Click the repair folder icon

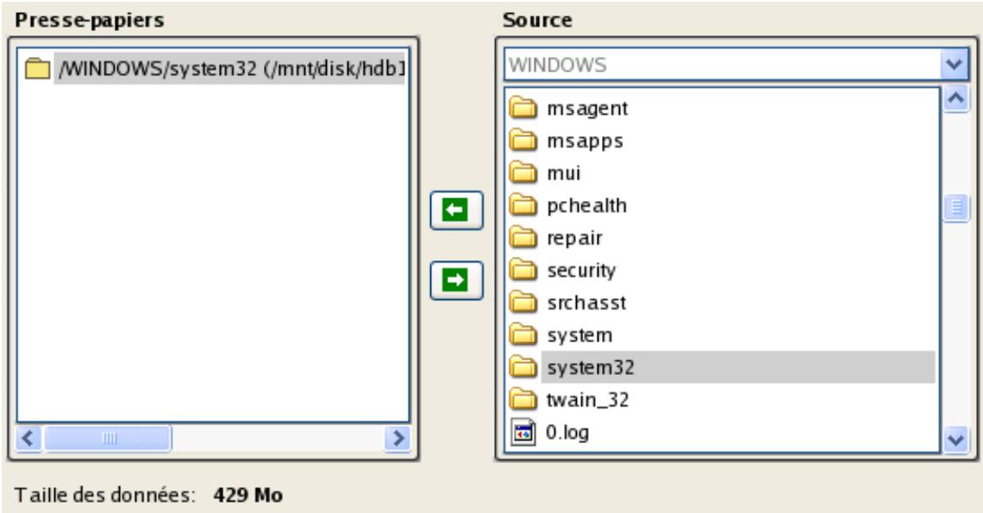[523, 238]
